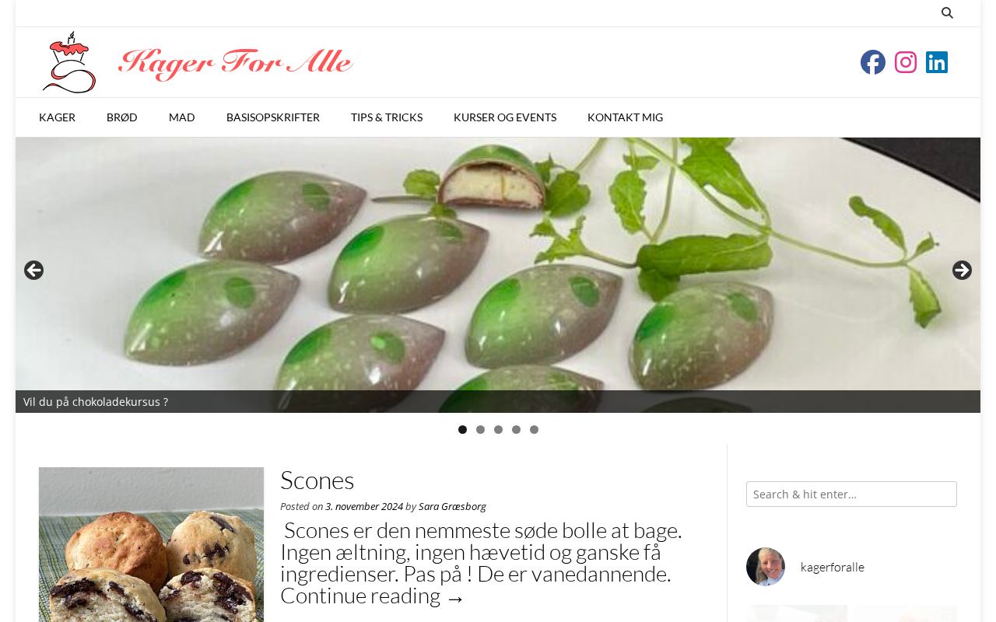Select the third slider dot
Screen dimensions: 996x622
(498, 430)
